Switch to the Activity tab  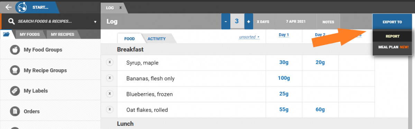pos(157,39)
